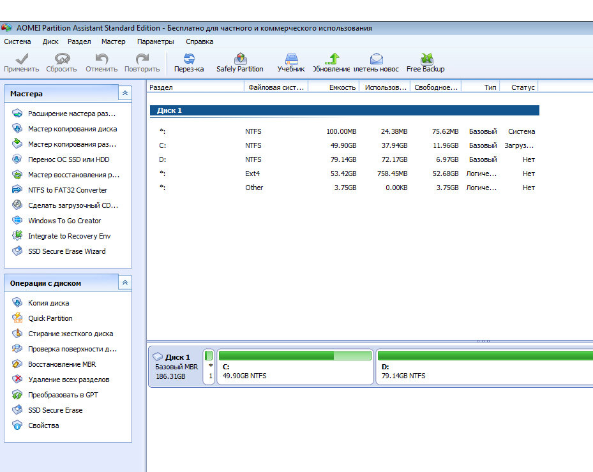Image resolution: width=593 pixels, height=472 pixels.
Task: Open the Раздел menu
Action: coord(79,41)
